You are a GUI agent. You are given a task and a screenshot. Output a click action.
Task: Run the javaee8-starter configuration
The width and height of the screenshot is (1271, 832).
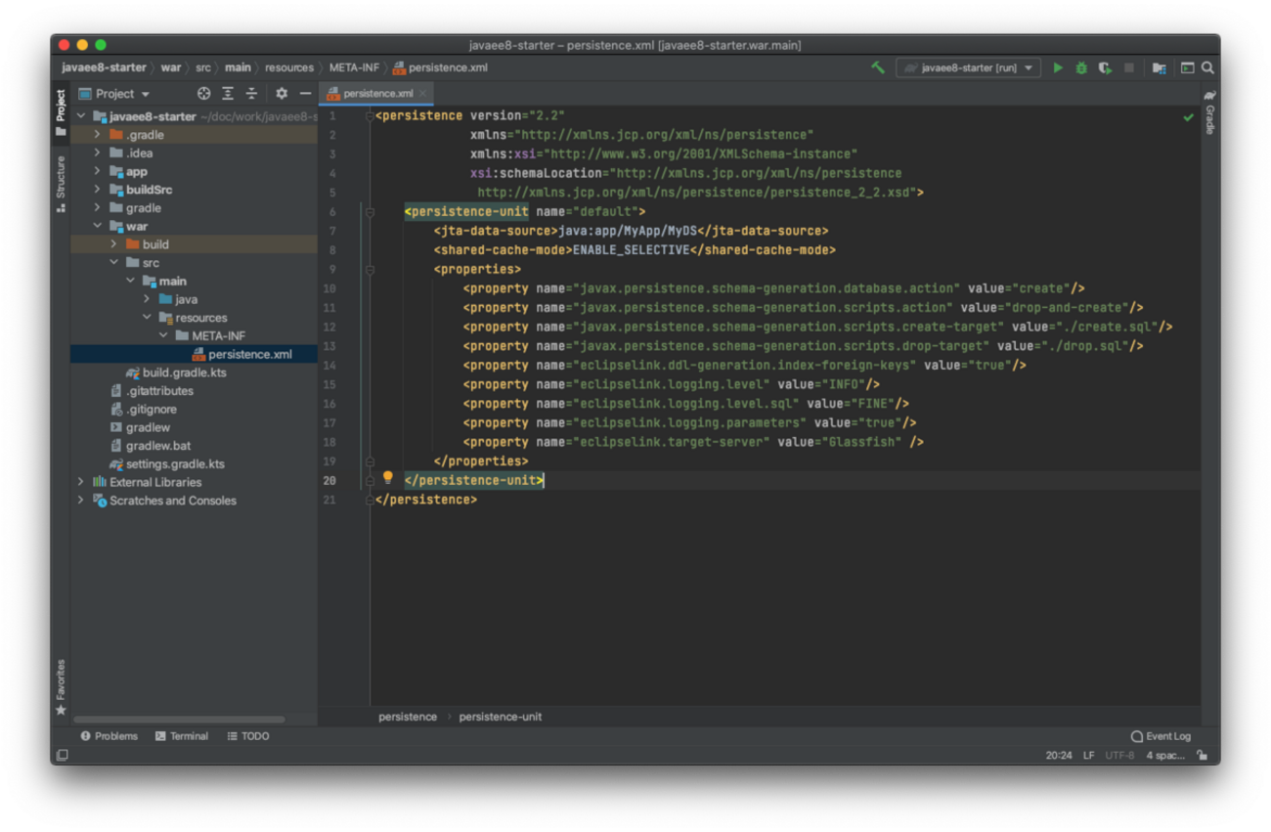1057,67
